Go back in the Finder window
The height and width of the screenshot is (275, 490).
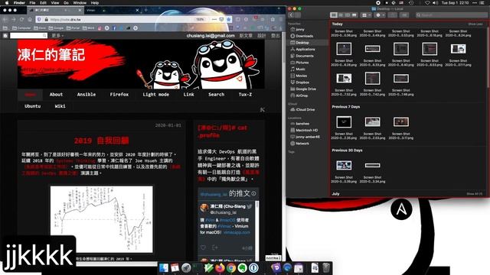click(291, 15)
